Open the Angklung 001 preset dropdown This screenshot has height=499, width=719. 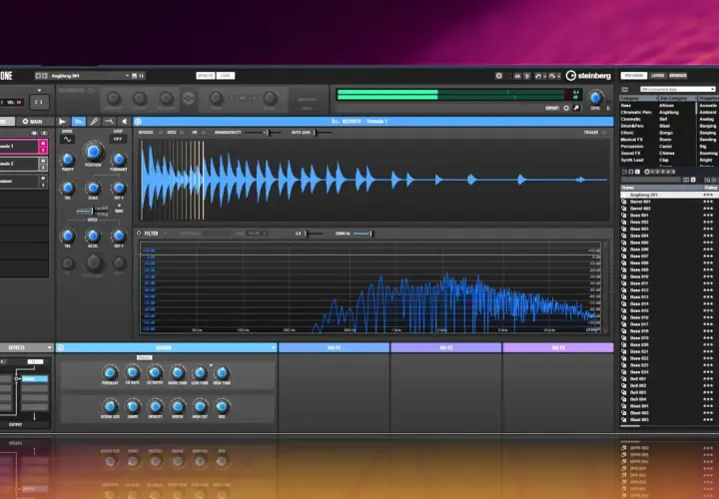point(127,76)
